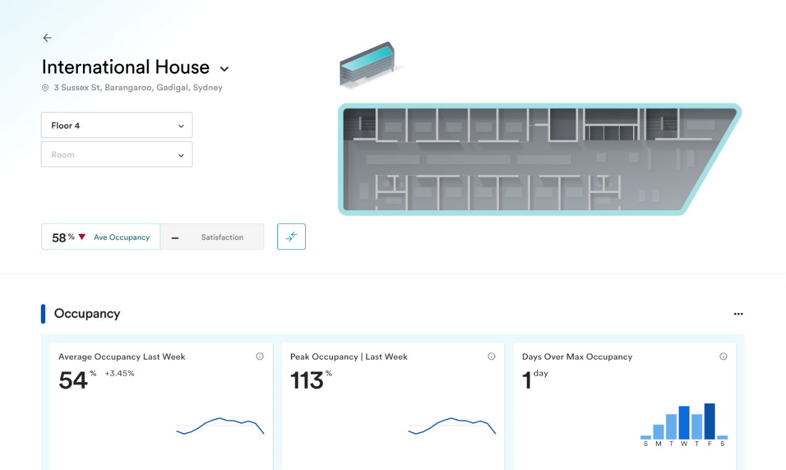Select the Satisfaction tab
786x470 pixels.
click(x=212, y=237)
